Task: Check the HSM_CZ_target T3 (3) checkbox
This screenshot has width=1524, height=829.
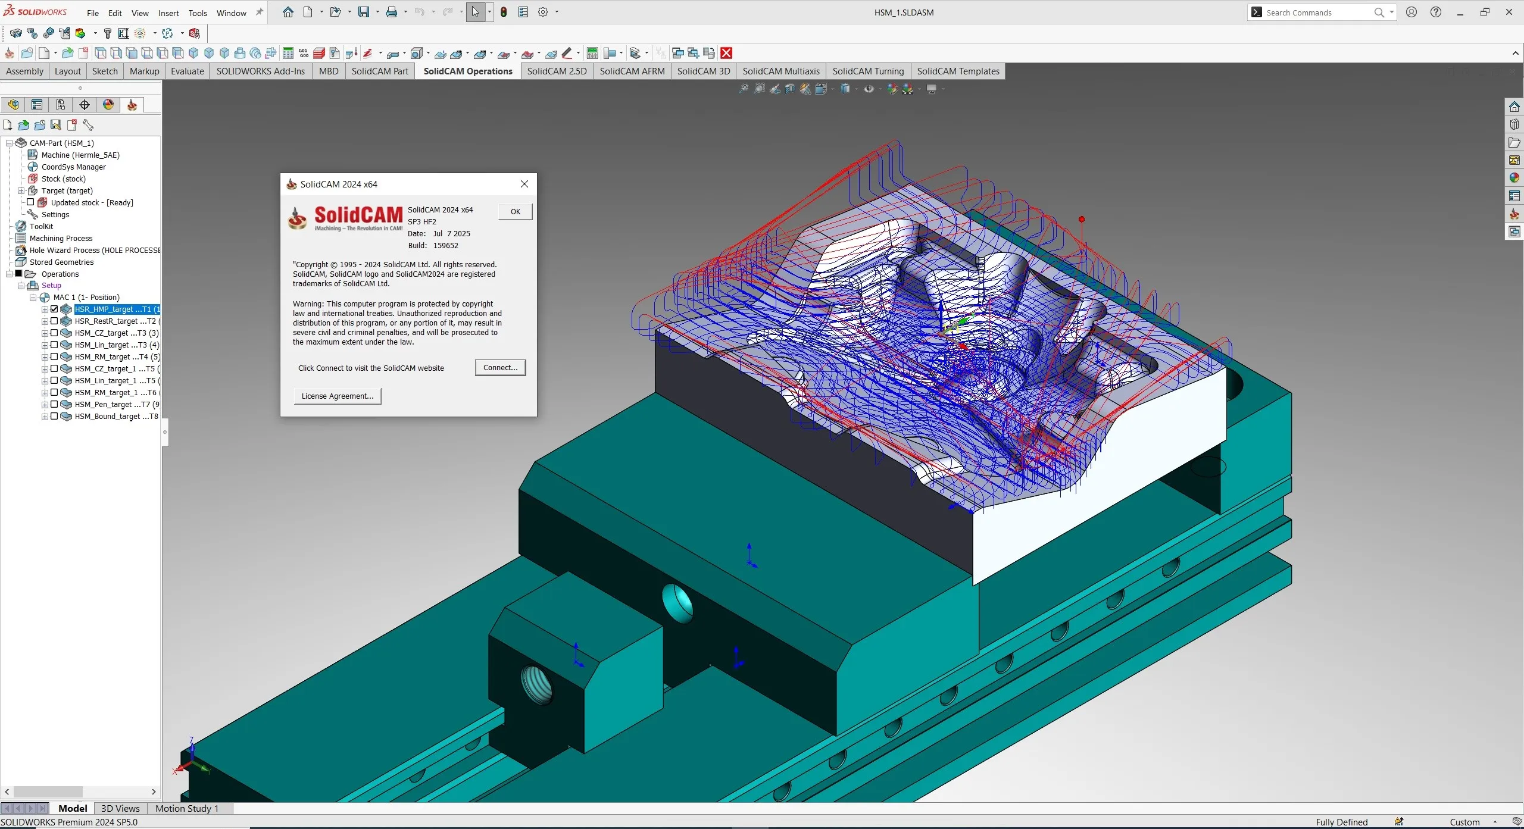Action: 54,333
